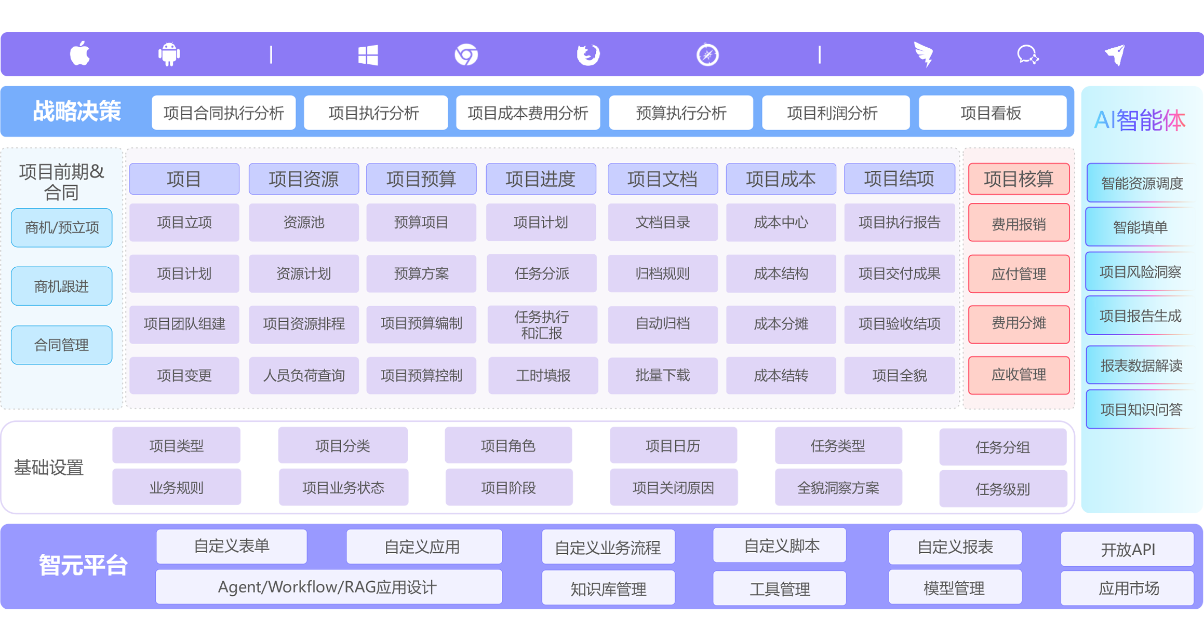Click the Apple logo icon
Image resolution: width=1204 pixels, height=643 pixels.
[x=80, y=54]
